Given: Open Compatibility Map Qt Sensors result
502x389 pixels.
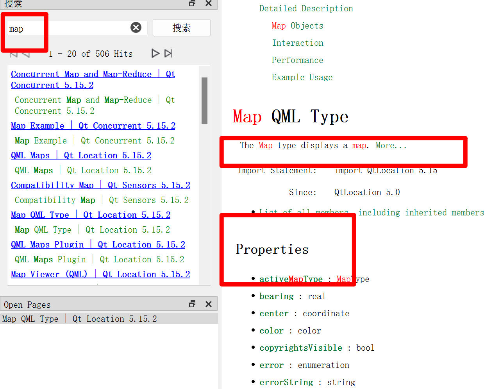Looking at the screenshot, I should [x=100, y=185].
